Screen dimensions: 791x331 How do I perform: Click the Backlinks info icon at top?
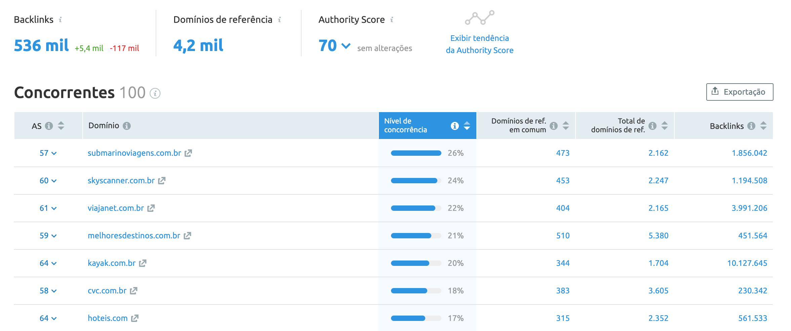60,20
